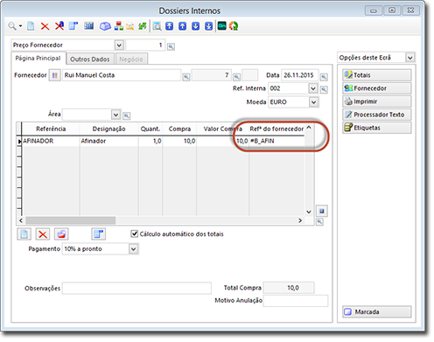Click the table columns button below grid
The image size is (434, 342).
point(98,234)
